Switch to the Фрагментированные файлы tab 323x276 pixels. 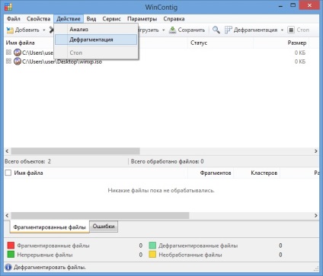[x=50, y=227]
